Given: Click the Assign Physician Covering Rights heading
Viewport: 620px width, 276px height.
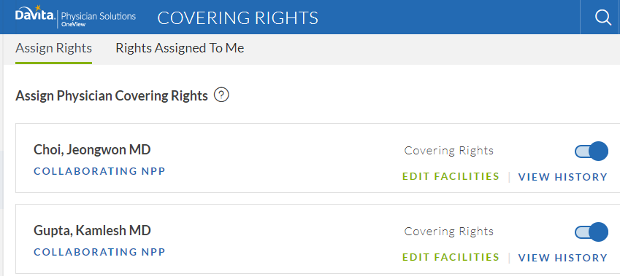Looking at the screenshot, I should tap(112, 96).
